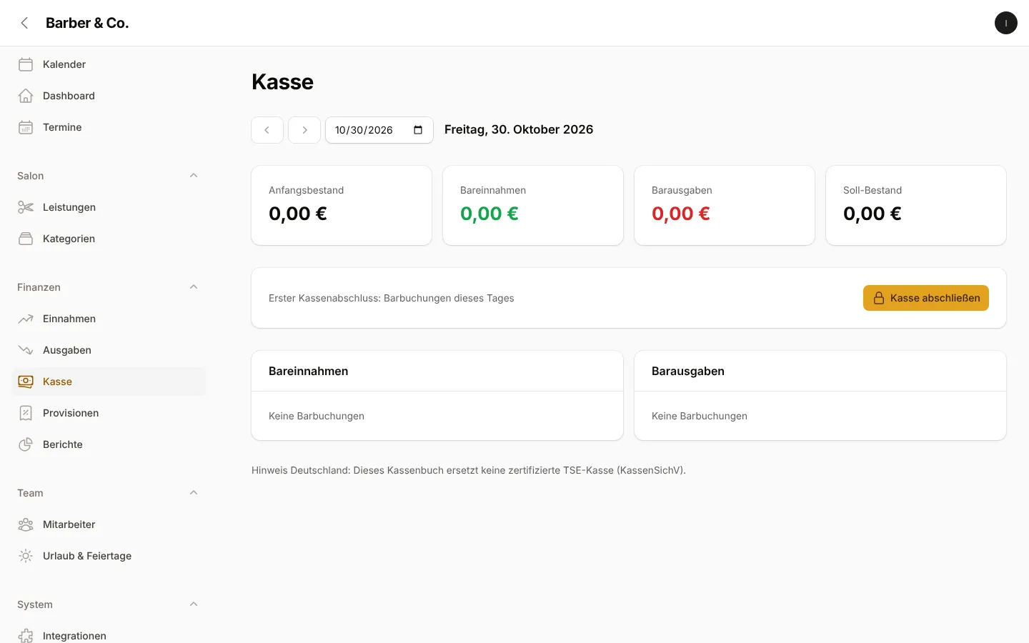Click 'Erster Kassenabschluss: Barbuchungen dieses Tages' text
The image size is (1029, 643).
[x=392, y=298]
